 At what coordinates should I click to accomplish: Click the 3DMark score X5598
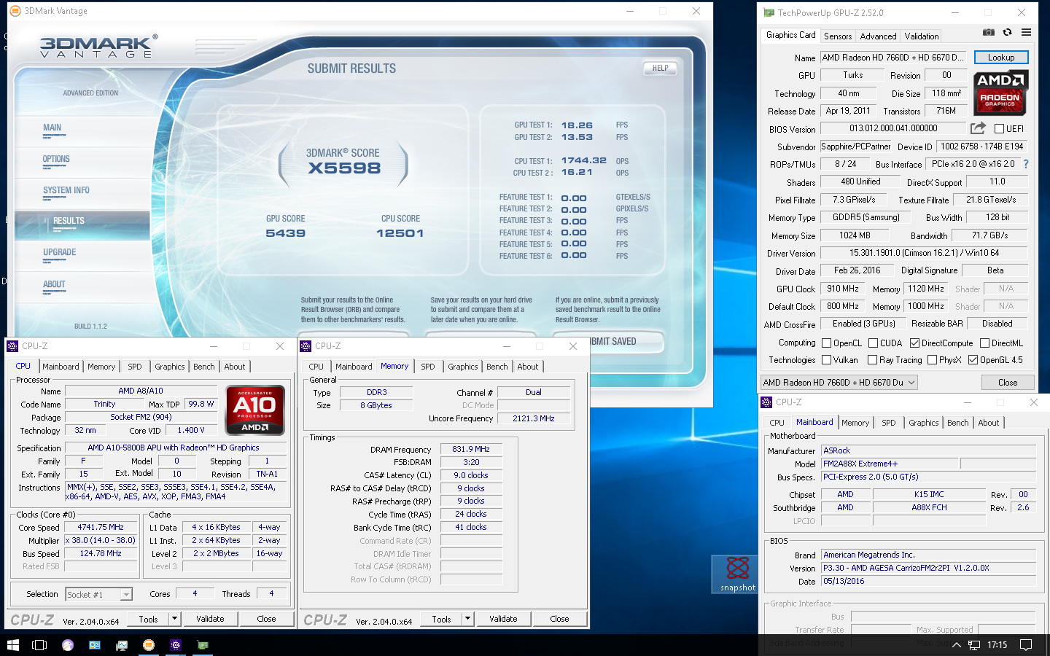coord(343,168)
